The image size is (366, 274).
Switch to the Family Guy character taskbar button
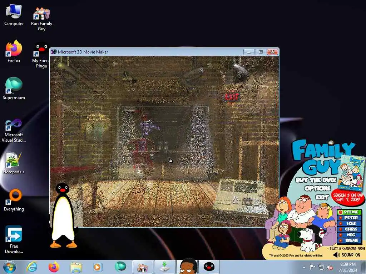tap(187, 266)
